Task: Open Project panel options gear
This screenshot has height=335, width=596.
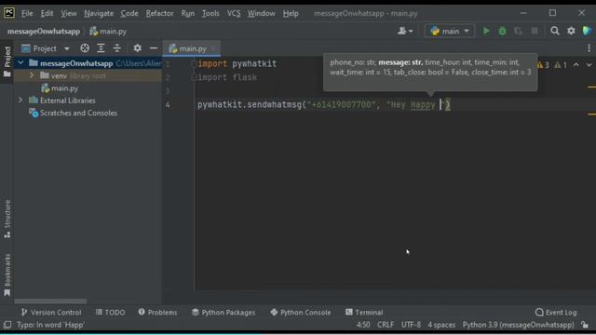Action: (137, 48)
